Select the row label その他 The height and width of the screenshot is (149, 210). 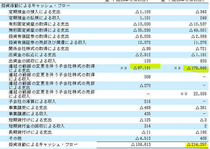point(15,138)
